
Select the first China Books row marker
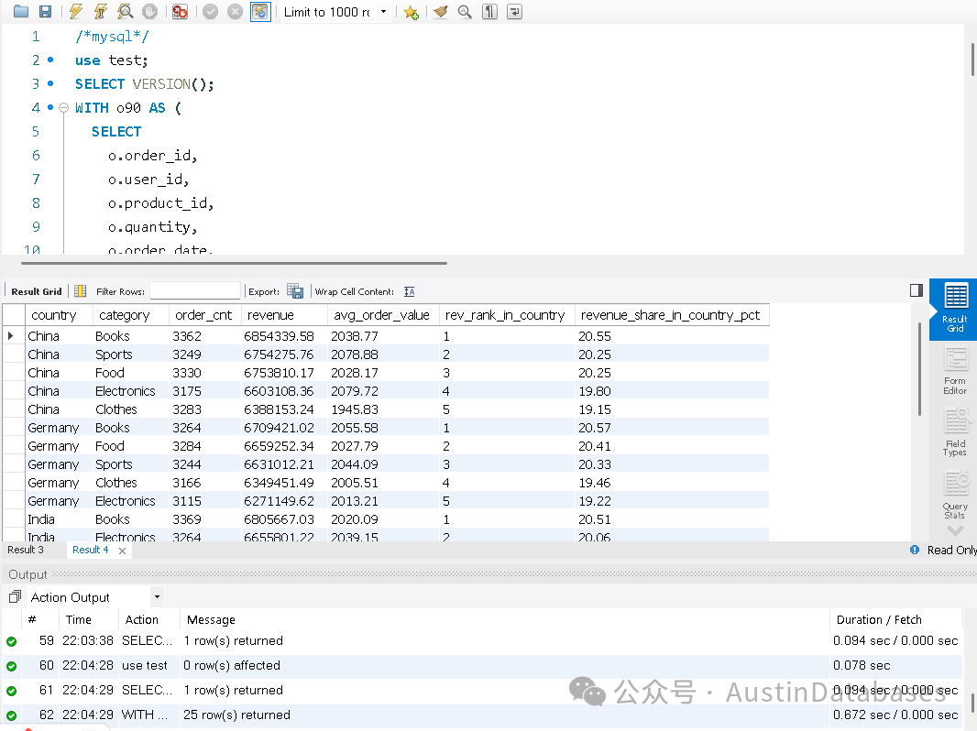click(11, 336)
